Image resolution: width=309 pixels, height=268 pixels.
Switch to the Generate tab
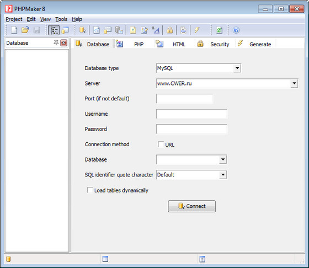tap(255, 44)
